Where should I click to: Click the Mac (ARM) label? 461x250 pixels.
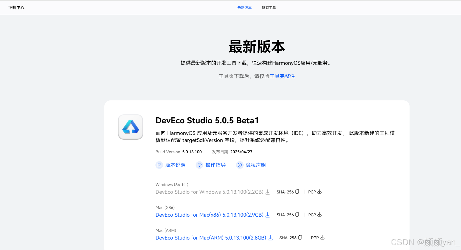pos(166,230)
